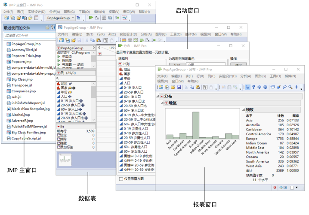Click Distribution icon in JMP main window toolbar
The height and width of the screenshot is (215, 309).
91,18
